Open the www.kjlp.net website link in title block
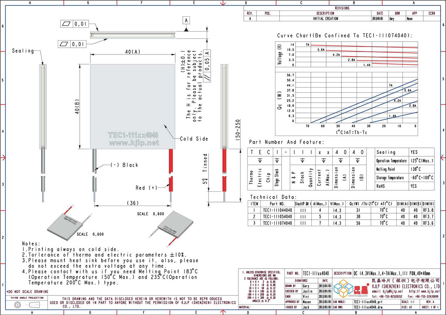446x315 pixels. click(424, 291)
